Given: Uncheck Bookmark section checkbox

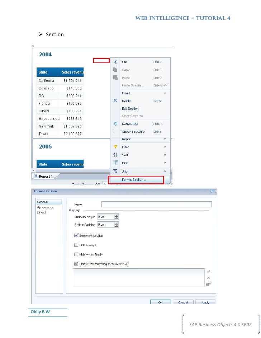Looking at the screenshot, I should click(76, 235).
